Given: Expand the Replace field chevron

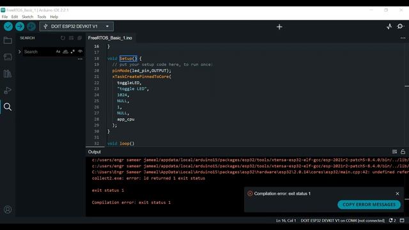Looking at the screenshot, I should click(19, 52).
